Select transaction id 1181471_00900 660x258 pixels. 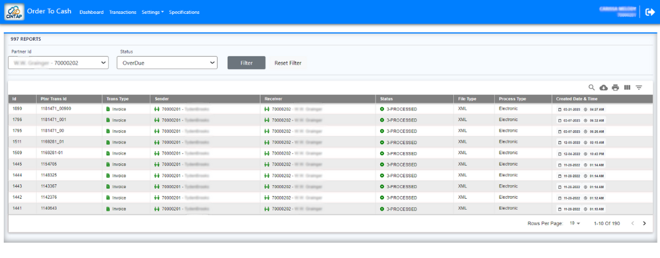pos(56,109)
